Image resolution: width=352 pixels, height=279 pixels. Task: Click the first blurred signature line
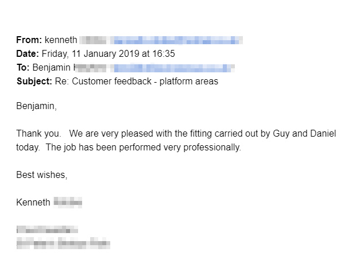pos(47,230)
